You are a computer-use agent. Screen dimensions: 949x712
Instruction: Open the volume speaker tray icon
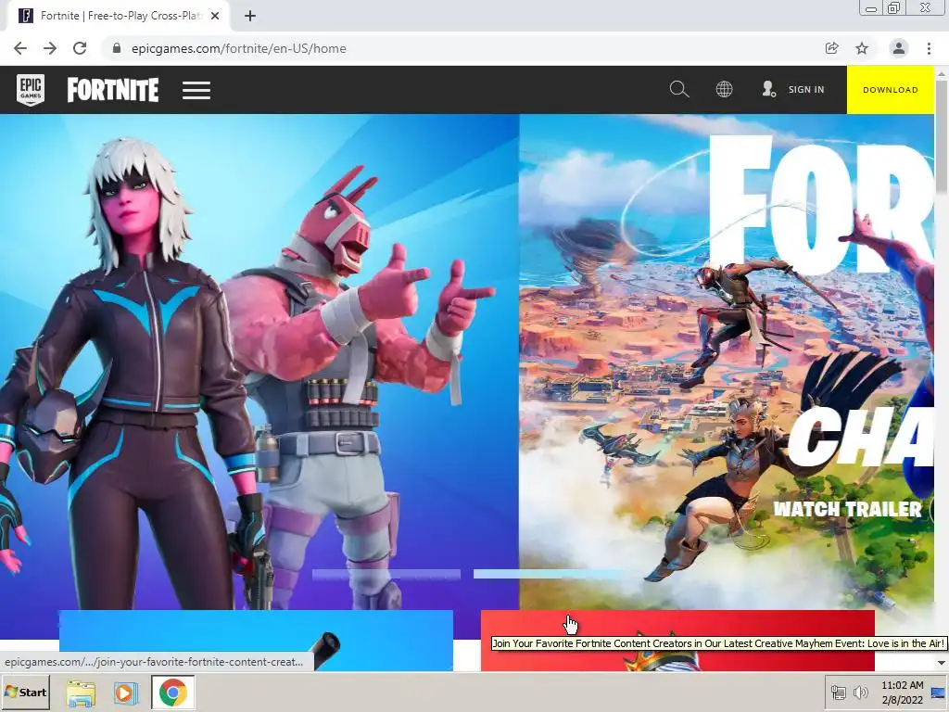[860, 692]
